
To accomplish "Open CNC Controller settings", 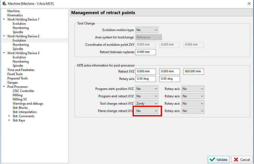I will (23, 91).
